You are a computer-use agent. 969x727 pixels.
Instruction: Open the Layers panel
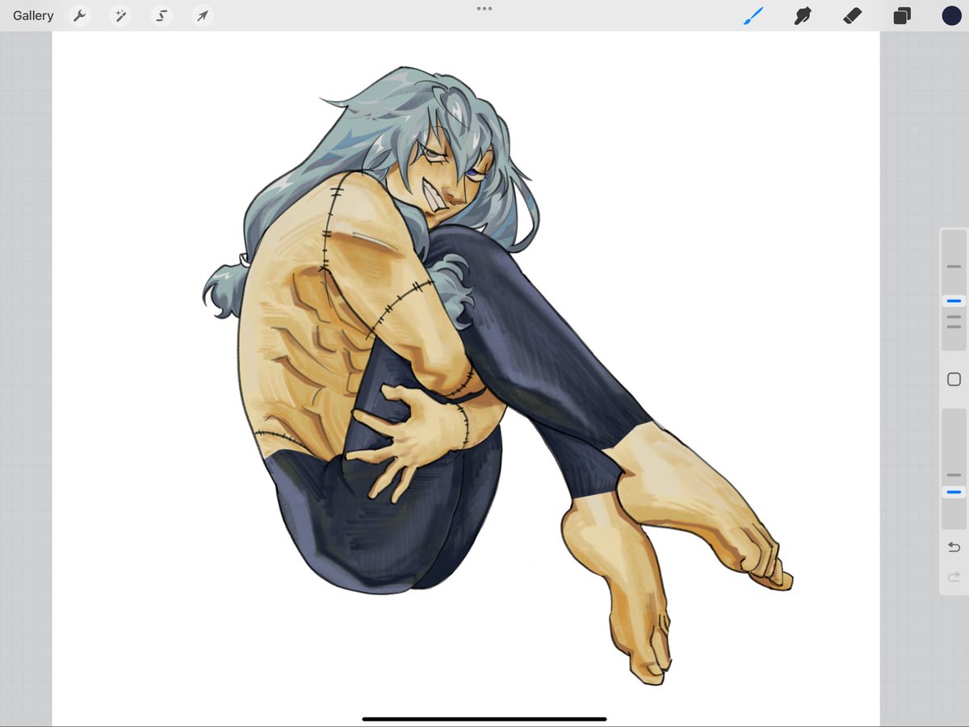pyautogui.click(x=902, y=15)
